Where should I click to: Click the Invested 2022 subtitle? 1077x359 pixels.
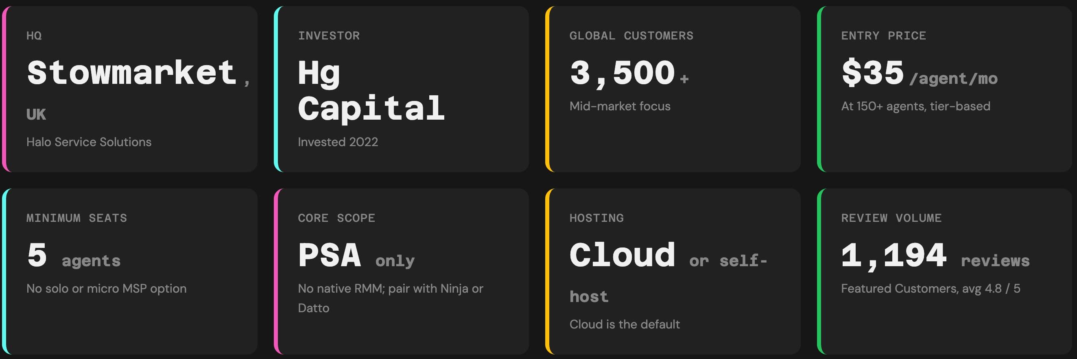coord(338,142)
